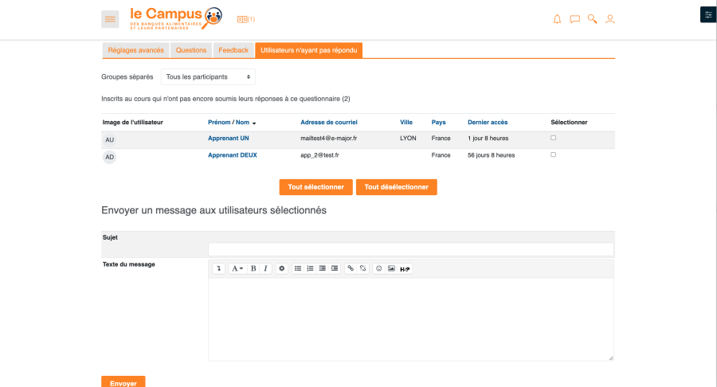
Task: Switch to the Questions tab
Action: [191, 50]
